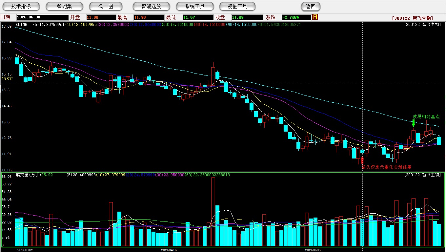The height and width of the screenshot is (252, 446).
Task: Open the 智能选股 menu button
Action: 151,6
